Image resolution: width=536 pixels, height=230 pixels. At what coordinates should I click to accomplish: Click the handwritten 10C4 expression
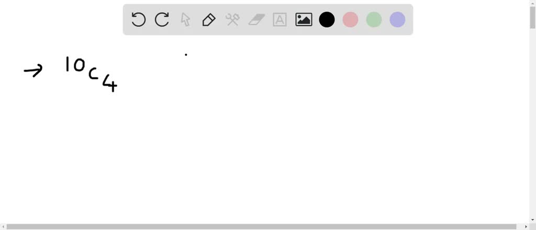point(91,74)
